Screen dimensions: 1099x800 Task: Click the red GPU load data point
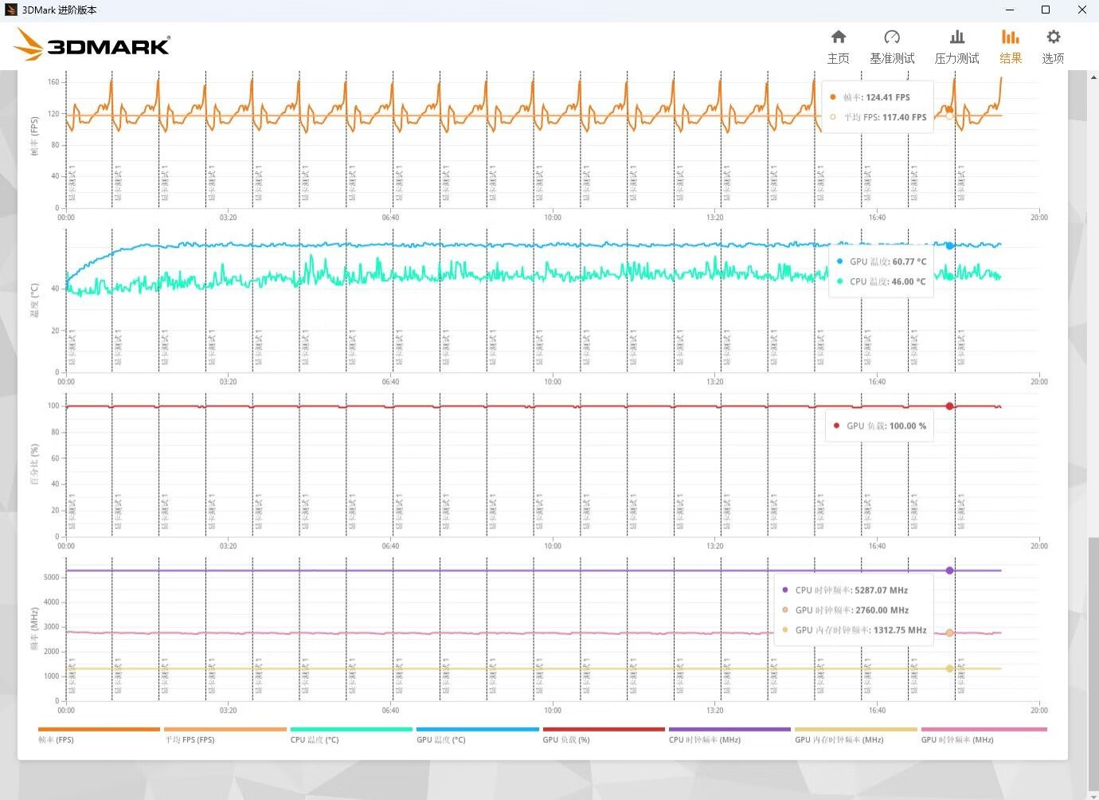(949, 406)
